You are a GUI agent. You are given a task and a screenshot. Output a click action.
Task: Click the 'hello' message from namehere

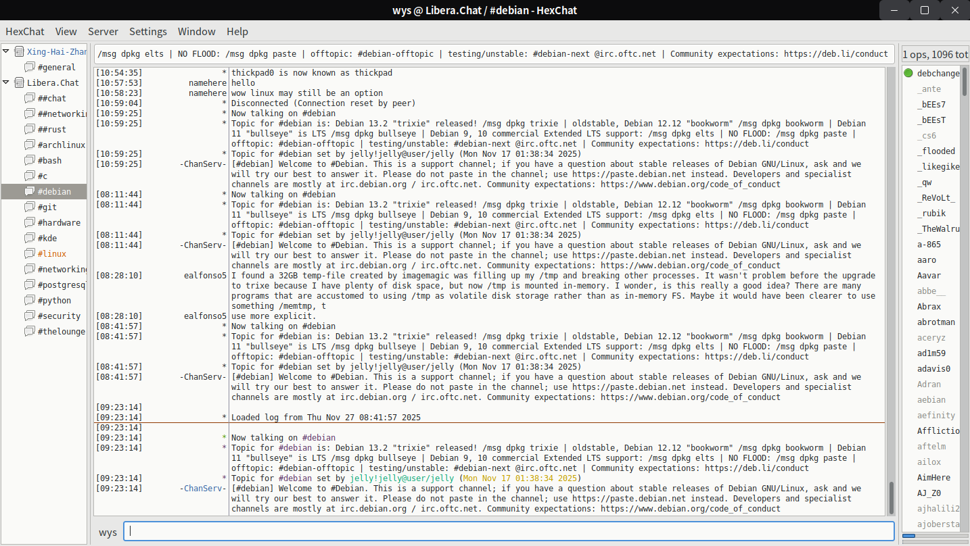coord(244,83)
